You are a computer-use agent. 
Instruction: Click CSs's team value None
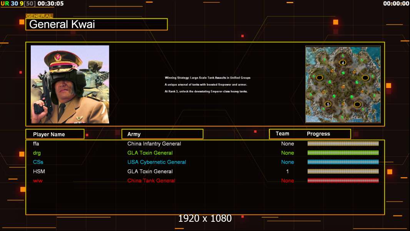click(287, 162)
